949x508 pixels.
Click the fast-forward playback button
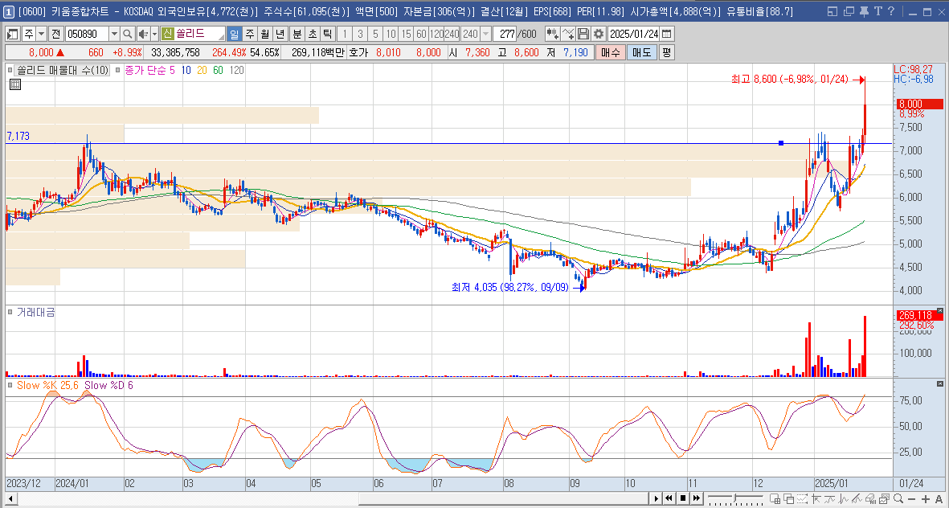697,498
